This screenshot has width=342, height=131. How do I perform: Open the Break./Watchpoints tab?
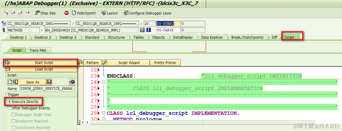pyautogui.click(x=247, y=37)
